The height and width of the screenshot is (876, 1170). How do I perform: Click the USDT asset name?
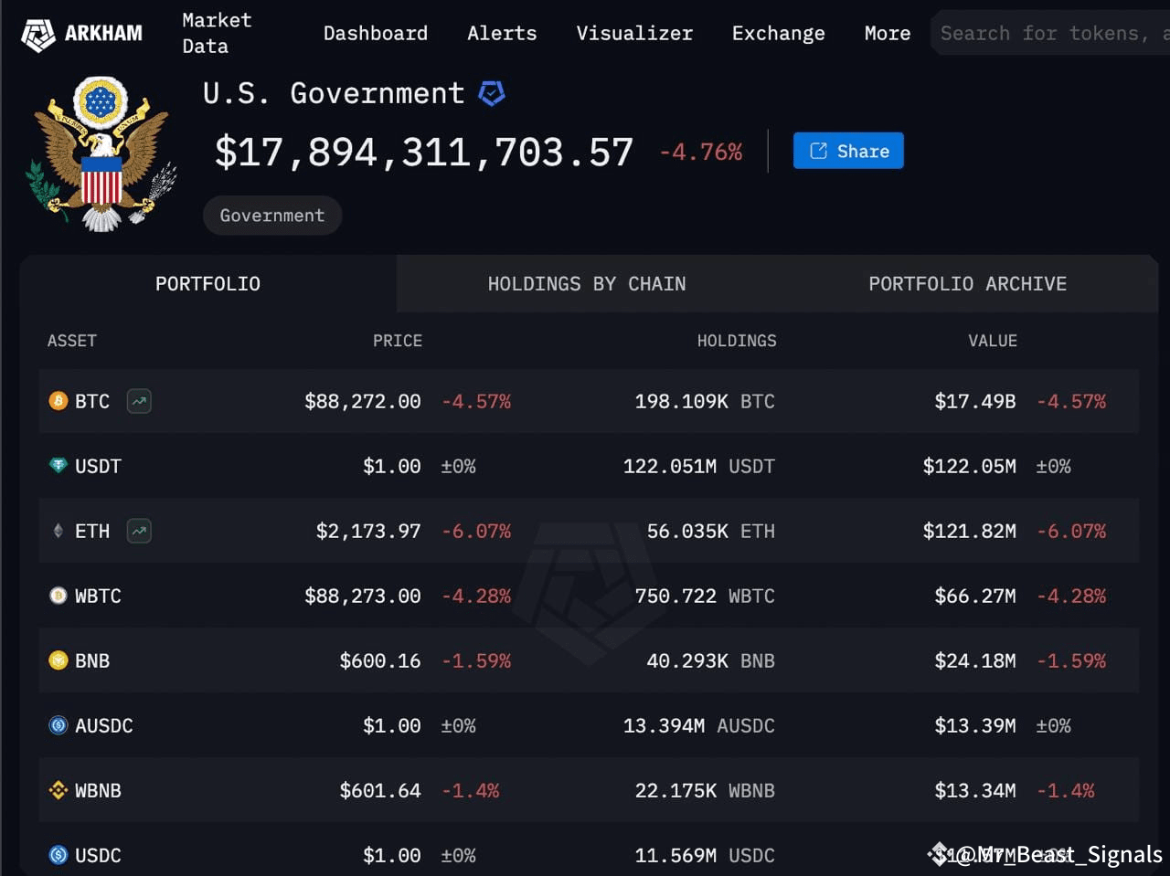point(98,466)
